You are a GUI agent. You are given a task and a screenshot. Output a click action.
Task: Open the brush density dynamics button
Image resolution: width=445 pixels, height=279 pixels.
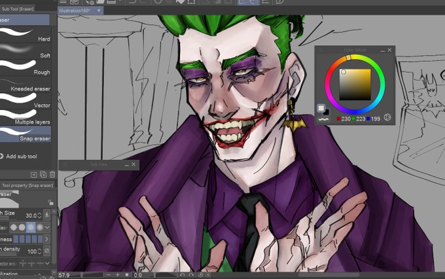click(x=47, y=251)
